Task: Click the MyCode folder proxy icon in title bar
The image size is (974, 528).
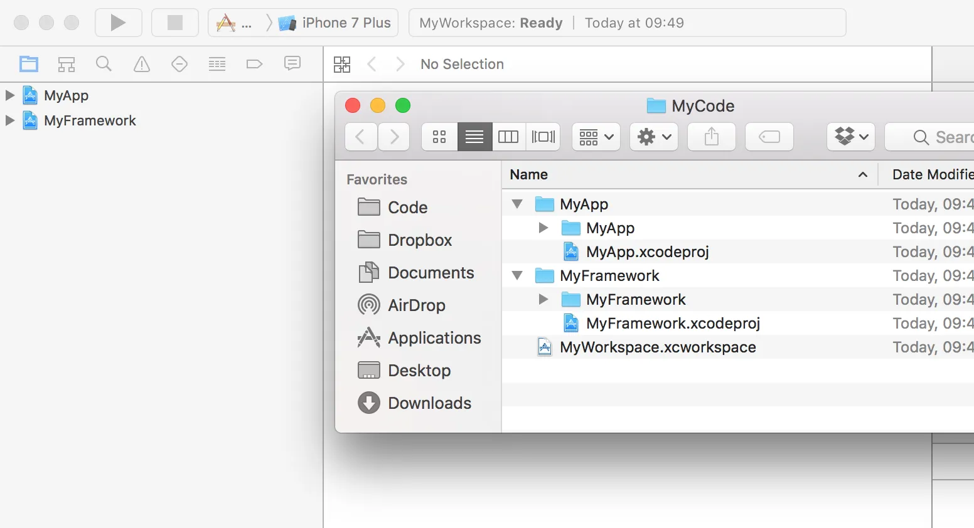Action: pos(656,105)
